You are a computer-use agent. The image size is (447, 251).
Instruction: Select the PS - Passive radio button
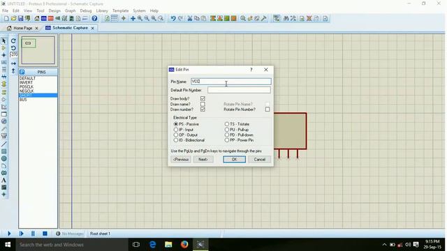coord(176,124)
